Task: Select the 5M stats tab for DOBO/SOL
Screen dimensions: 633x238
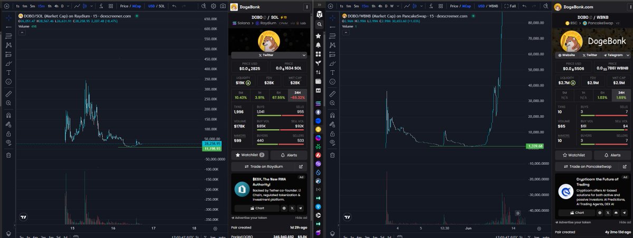Action: point(241,95)
